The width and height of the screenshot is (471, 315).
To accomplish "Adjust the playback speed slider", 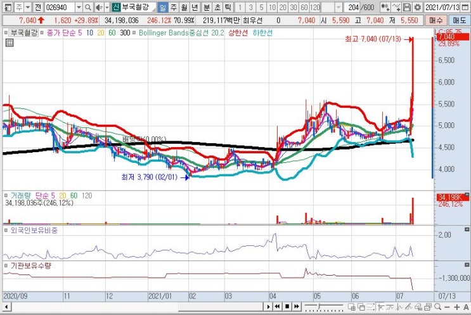I will pyautogui.click(x=319, y=306).
